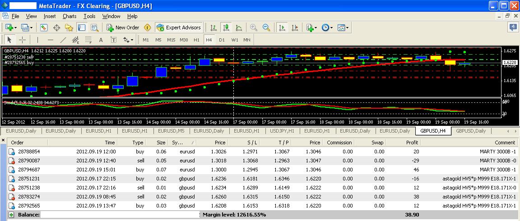Expand the Profiles dropdown arrow
Viewport: 520px width, 221px height.
pos(31,28)
